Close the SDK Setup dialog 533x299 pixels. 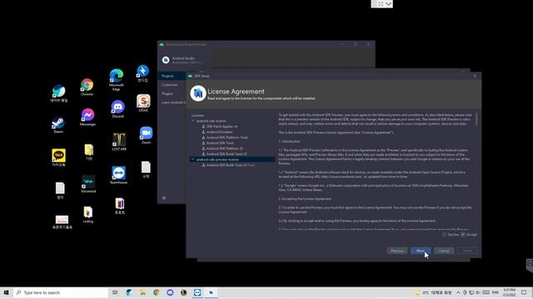(x=475, y=76)
